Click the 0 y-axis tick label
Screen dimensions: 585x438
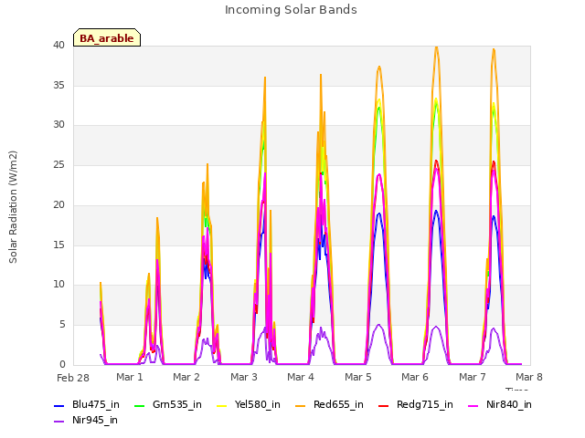click(62, 364)
